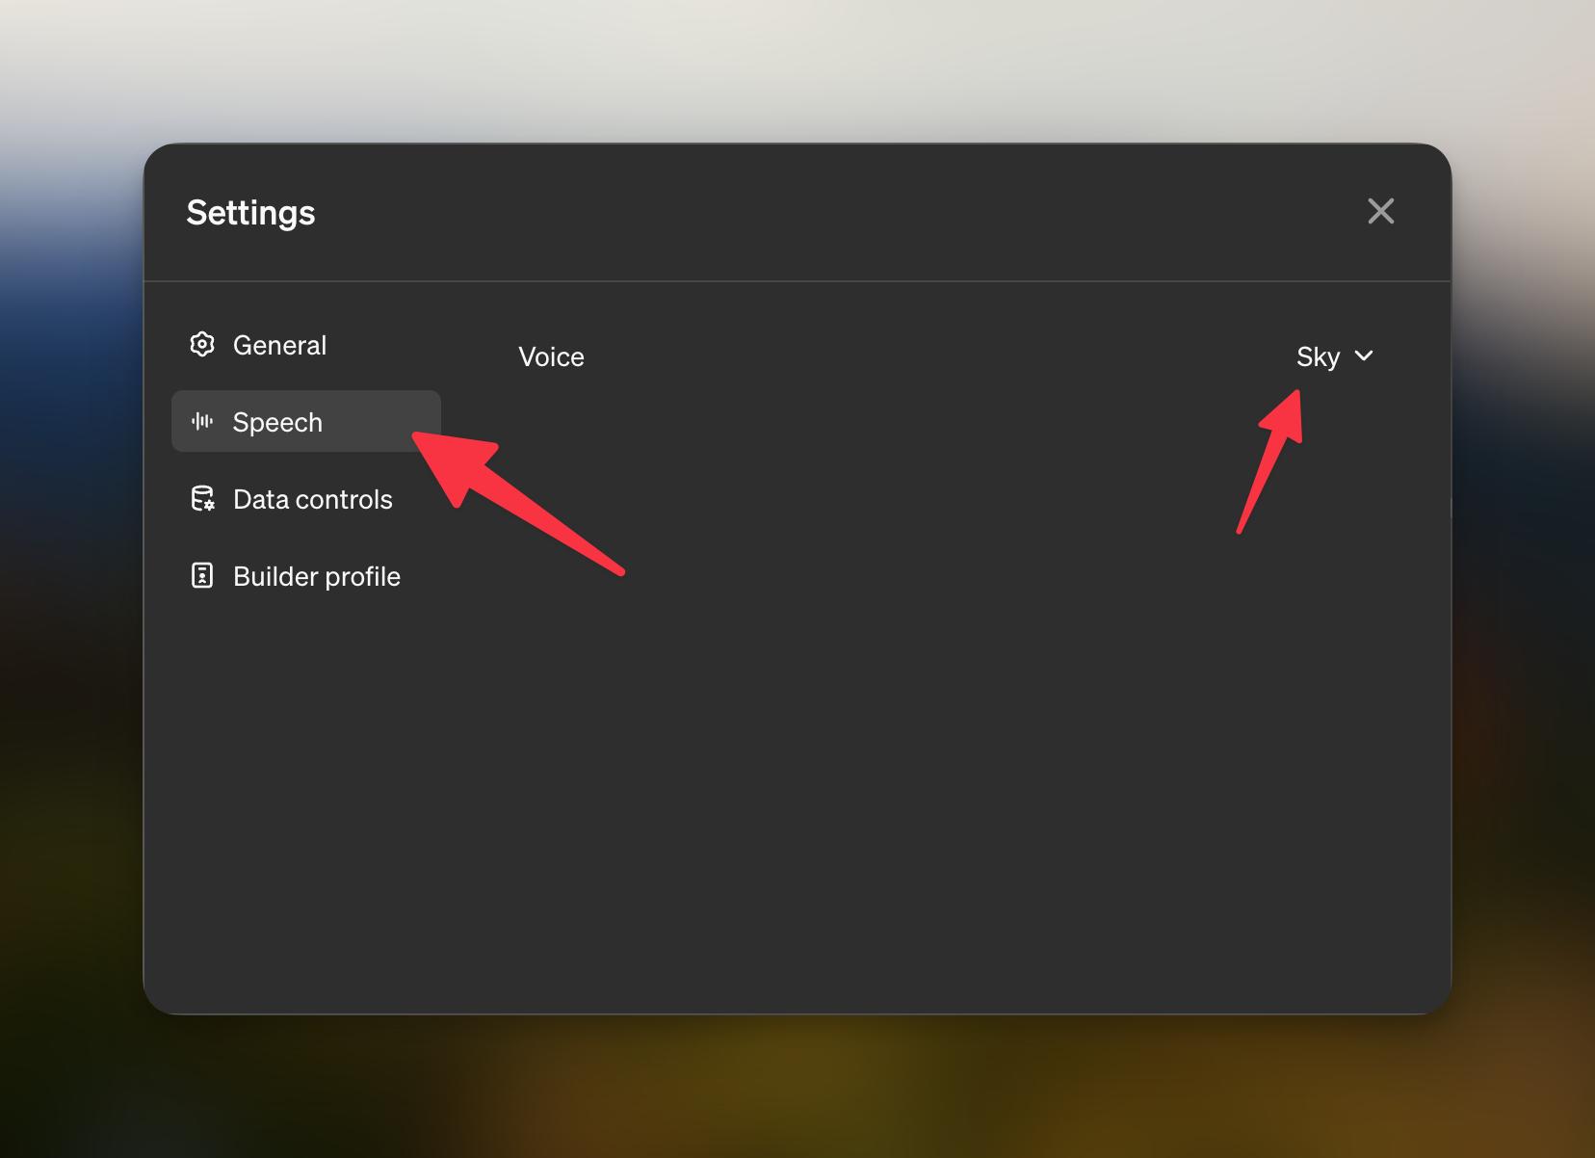Click the "Sky" voice selection text
1595x1158 pixels.
click(x=1318, y=356)
